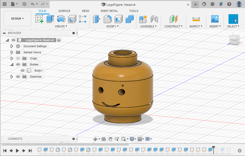This screenshot has height=156, width=245.
Task: Show the hidden Origin folder
Action: [18, 58]
